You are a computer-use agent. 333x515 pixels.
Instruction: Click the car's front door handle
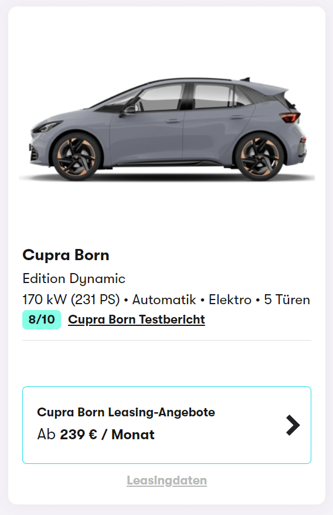coord(173,121)
